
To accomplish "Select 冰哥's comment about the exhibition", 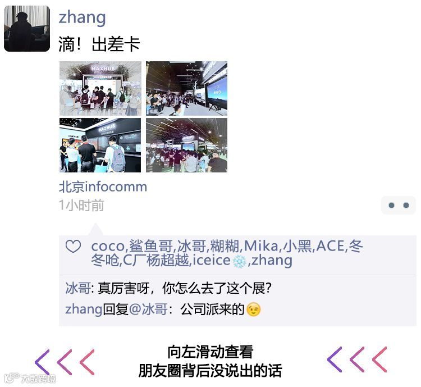I will (168, 288).
